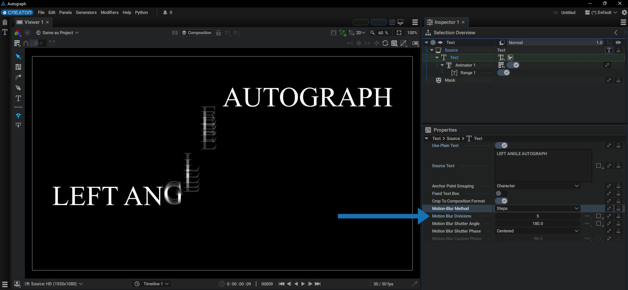Image resolution: width=628 pixels, height=290 pixels.
Task: Open the 2D view mode dropdown
Action: point(360,33)
